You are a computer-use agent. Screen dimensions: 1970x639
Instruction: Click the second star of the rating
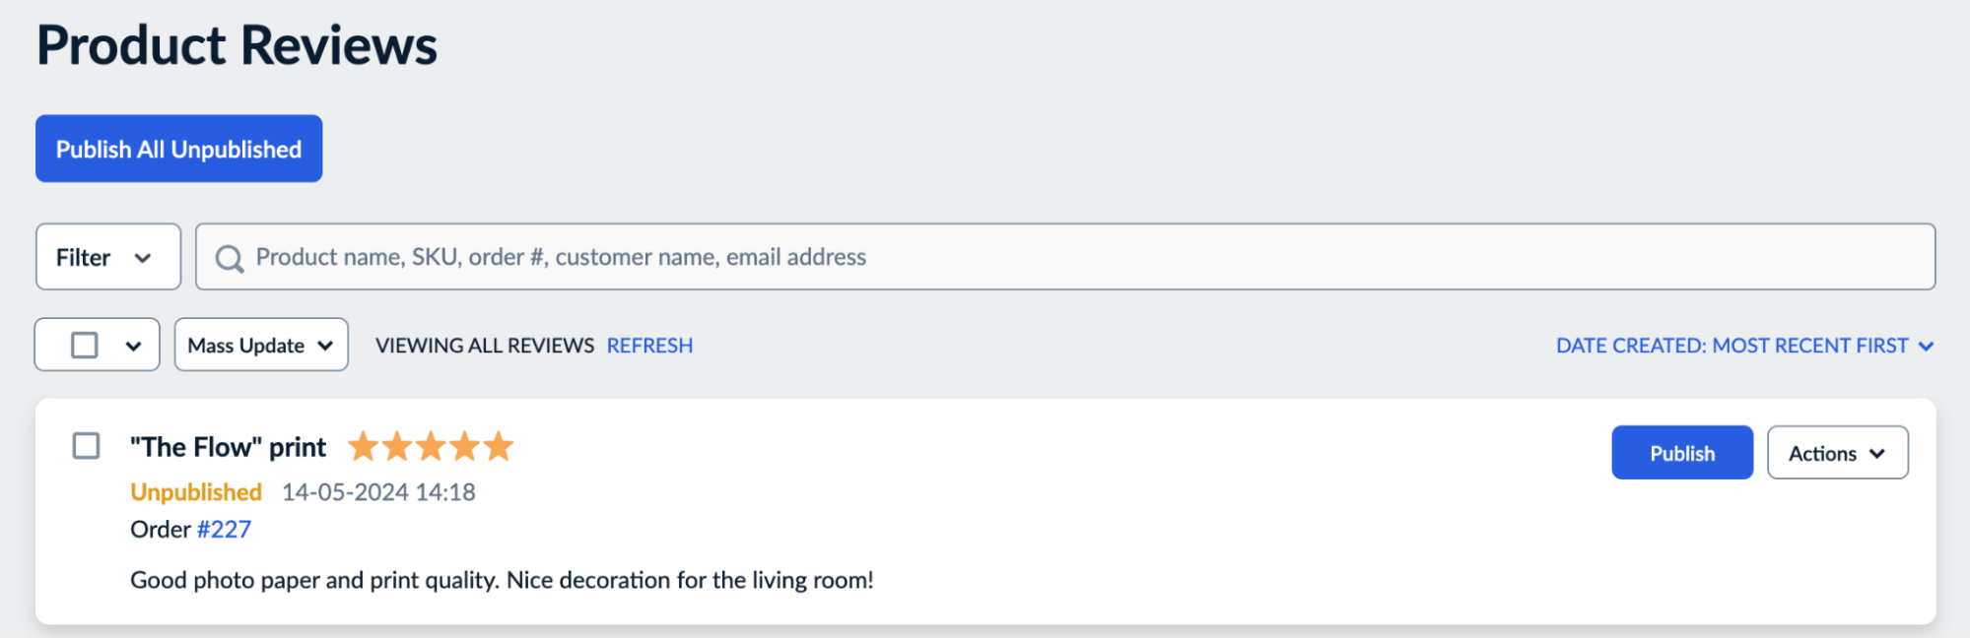[398, 446]
